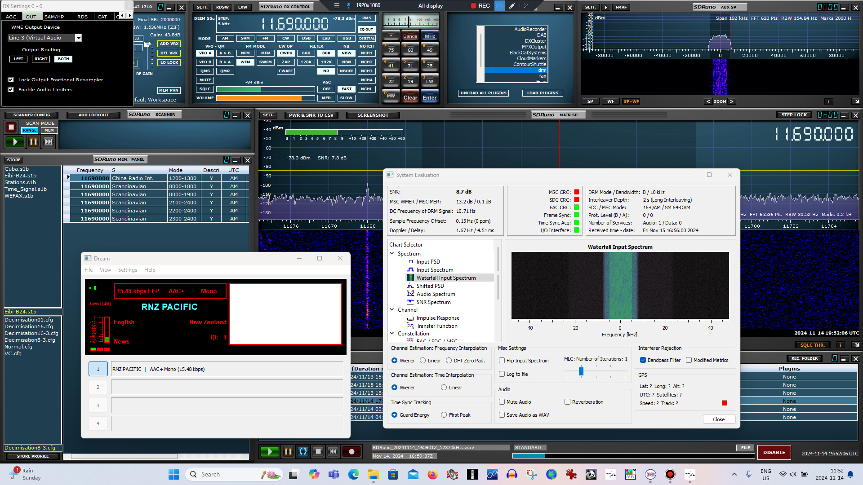Enable Flip Input Spectrum checkbox
Screen dimensions: 863x485
click(x=502, y=361)
